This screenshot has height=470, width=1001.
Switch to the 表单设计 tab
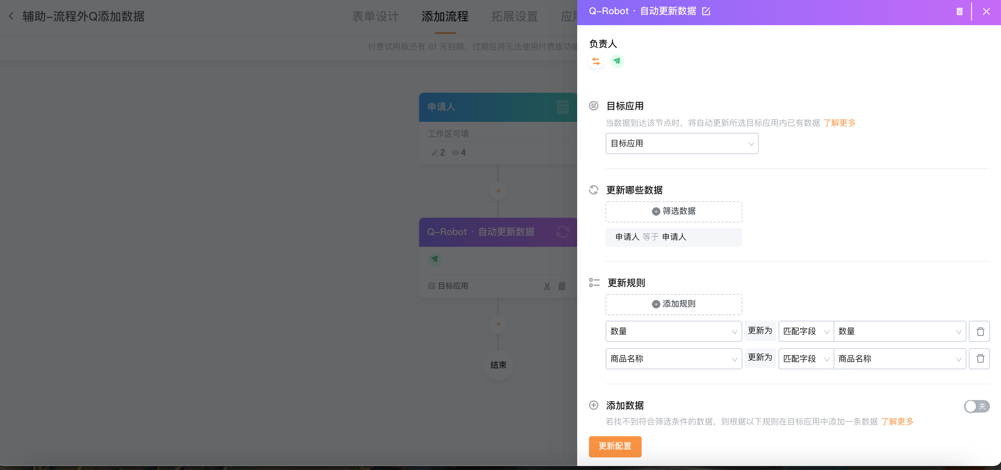(x=375, y=17)
